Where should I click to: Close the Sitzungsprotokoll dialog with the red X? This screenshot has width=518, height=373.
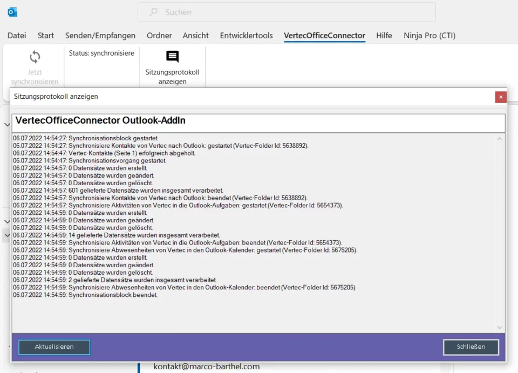coord(501,97)
